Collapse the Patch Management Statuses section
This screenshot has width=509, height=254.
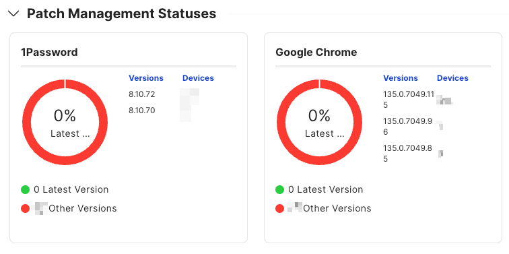(x=13, y=13)
